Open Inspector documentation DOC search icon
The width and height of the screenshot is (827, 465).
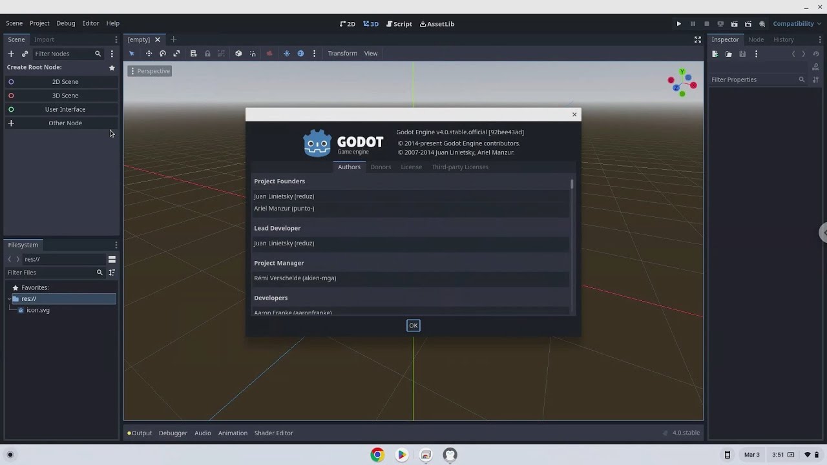click(x=816, y=66)
